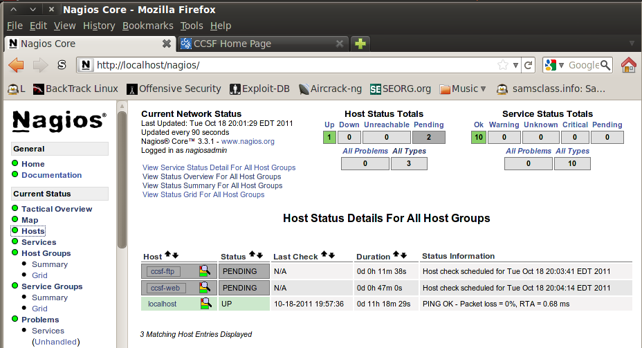The height and width of the screenshot is (348, 642).
Task: Click ccsf-ftp host name
Action: click(x=163, y=271)
